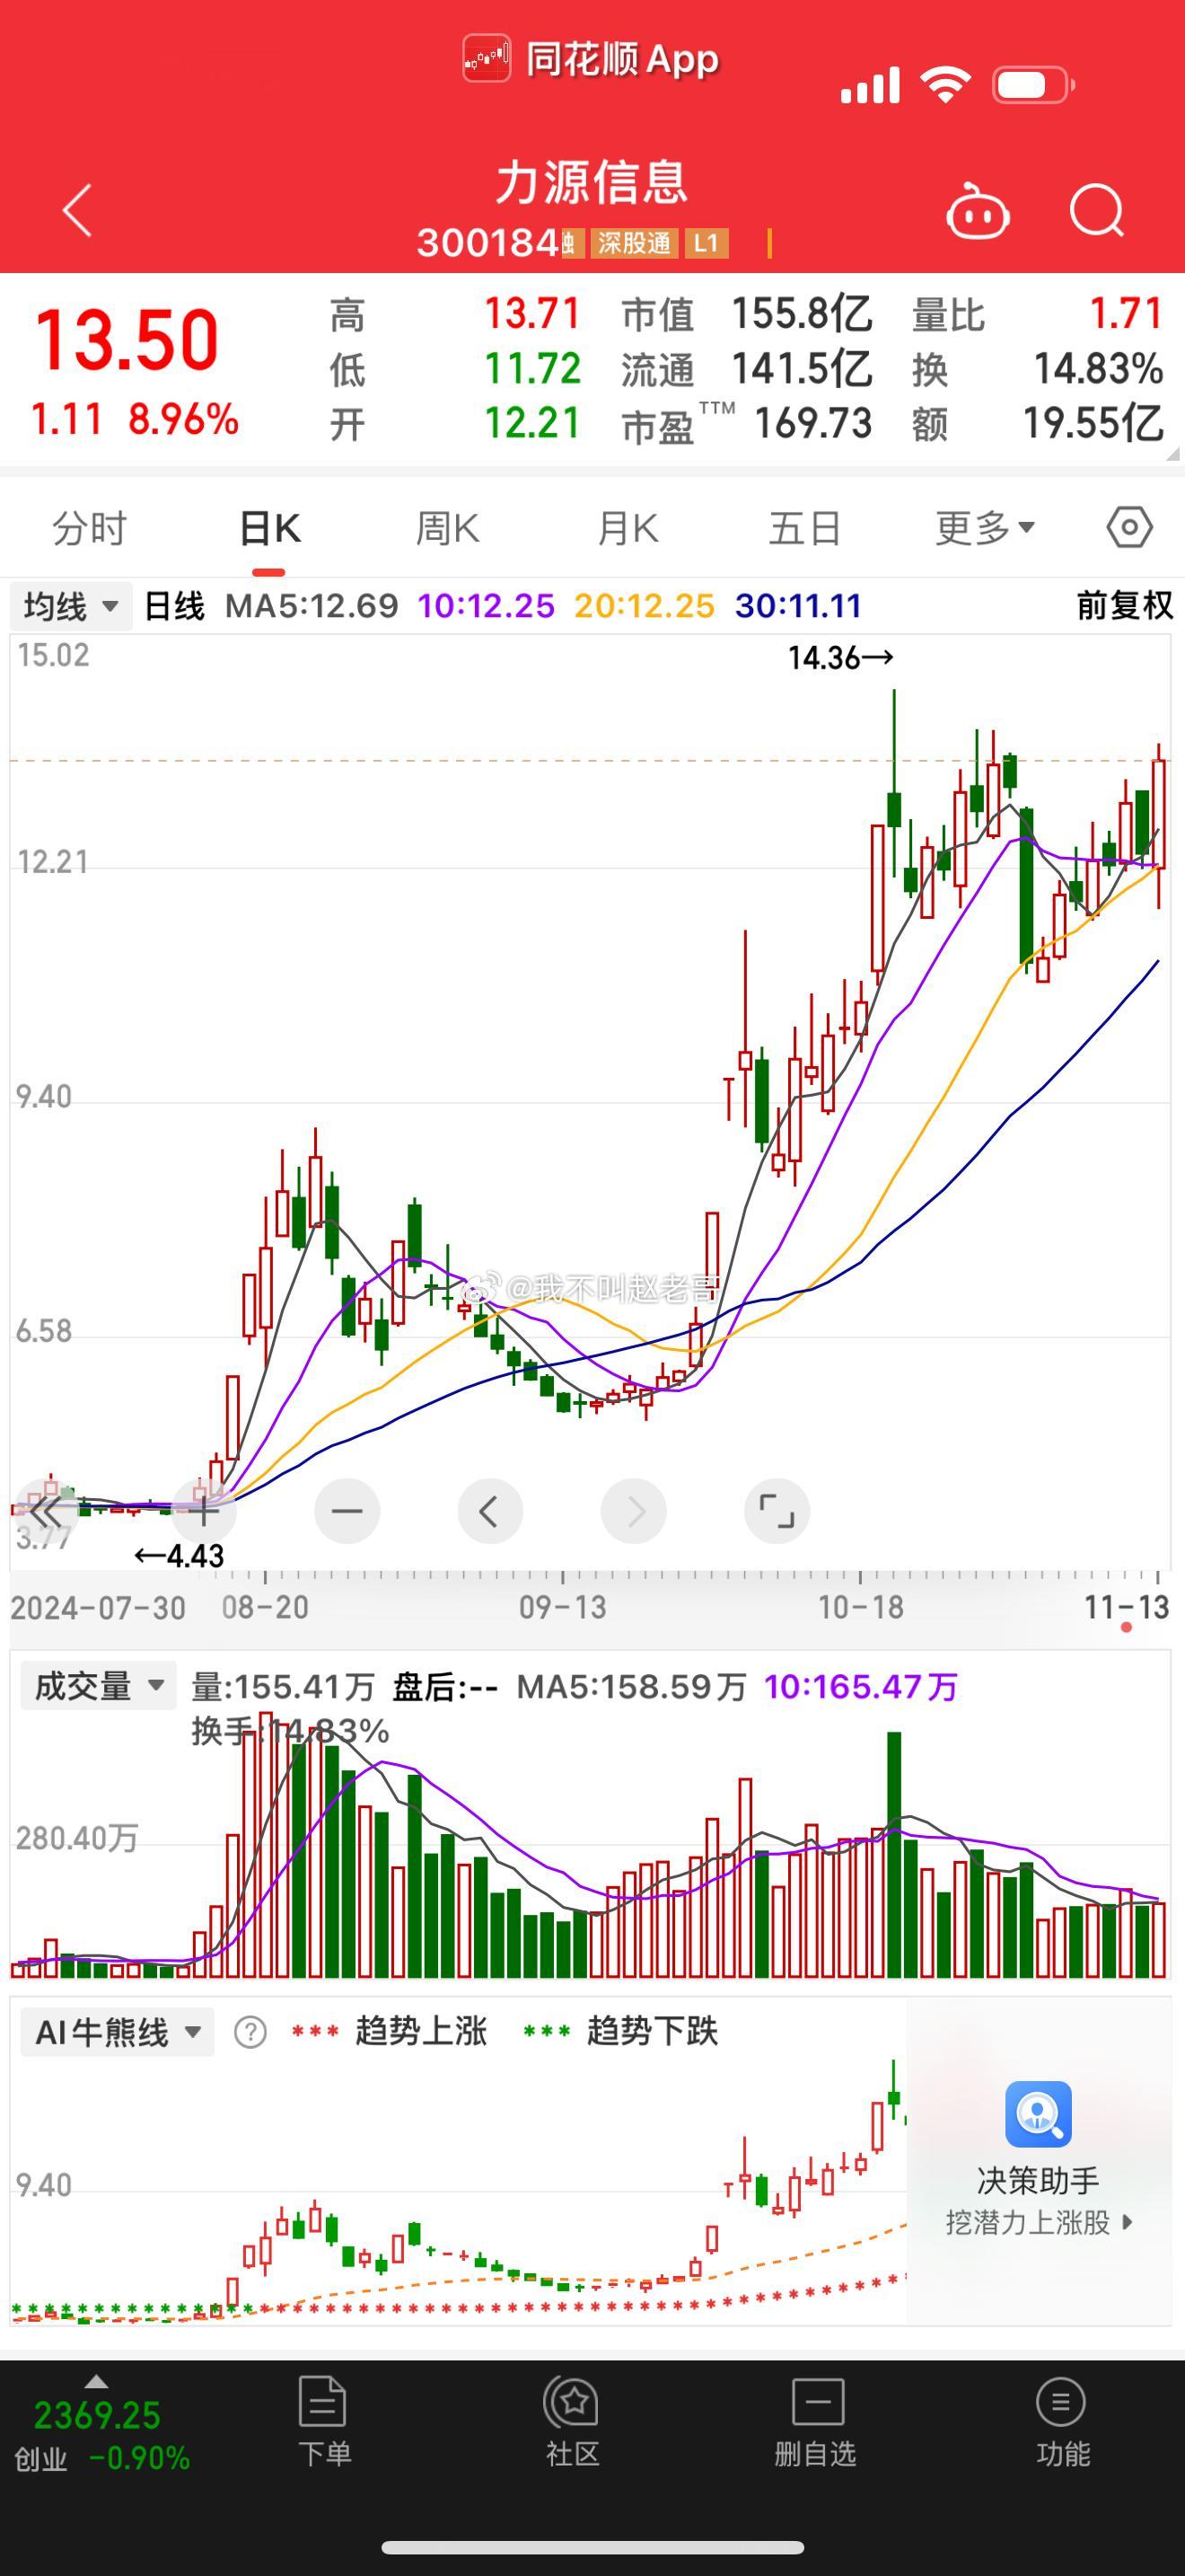1185x2576 pixels.
Task: Tap stock code 300184
Action: 487,243
